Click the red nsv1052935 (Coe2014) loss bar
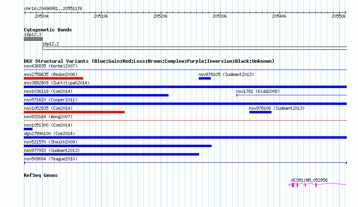358x207 pixels. click(74, 112)
